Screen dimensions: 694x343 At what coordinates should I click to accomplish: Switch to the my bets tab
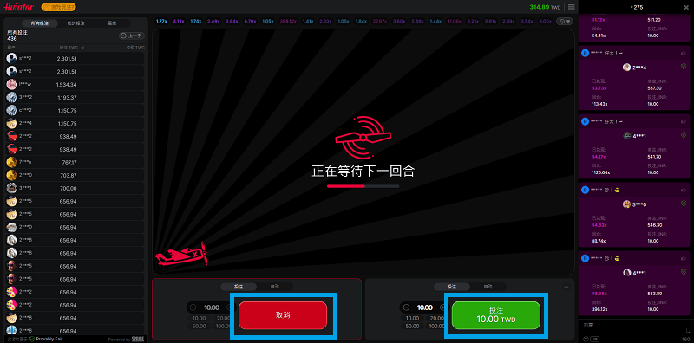(x=75, y=23)
